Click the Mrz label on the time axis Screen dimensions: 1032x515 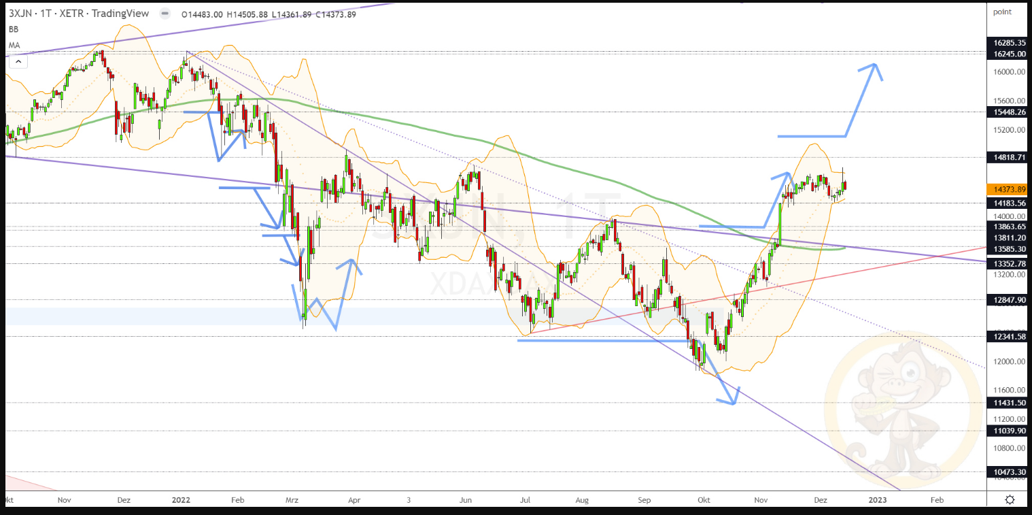pos(292,500)
